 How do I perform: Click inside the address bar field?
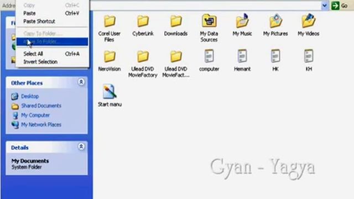(205, 6)
